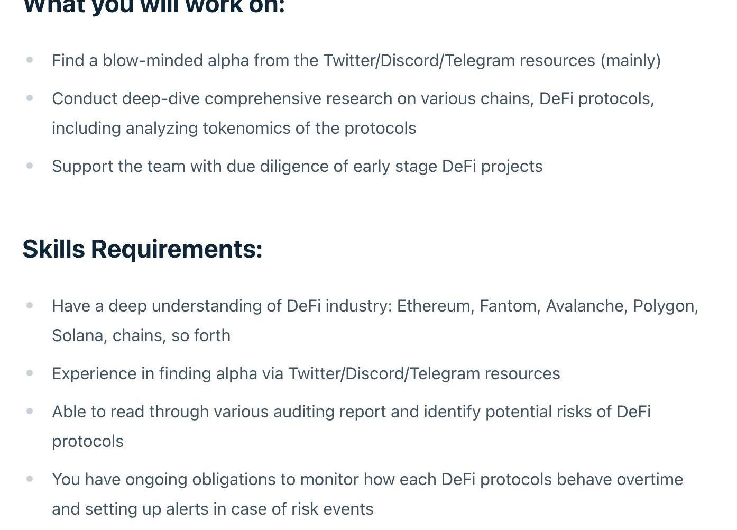Click the bullet dot before "Have a deep understanding"

click(x=30, y=305)
